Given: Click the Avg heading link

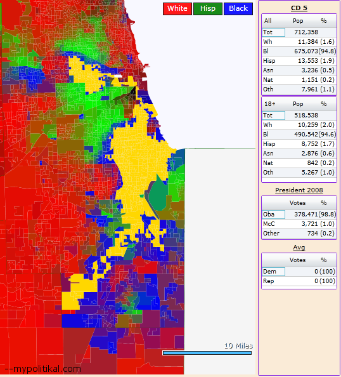Looking at the screenshot, I should click(299, 248).
